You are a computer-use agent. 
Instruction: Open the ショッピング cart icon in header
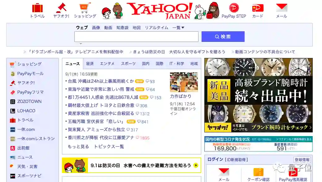click(85, 8)
